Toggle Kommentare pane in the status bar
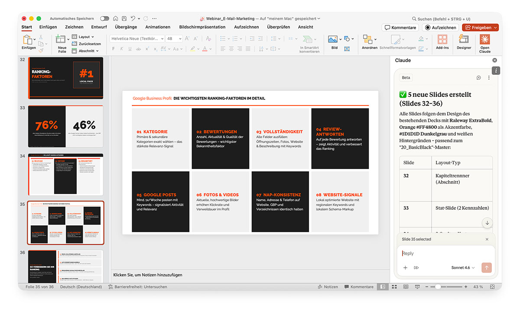 [x=358, y=287]
